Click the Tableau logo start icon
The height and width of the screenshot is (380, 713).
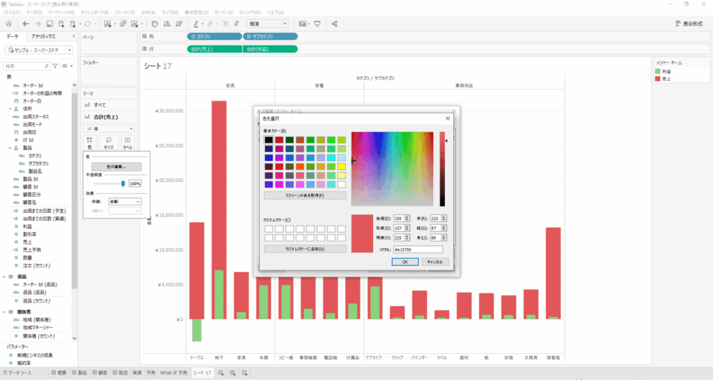[8, 24]
